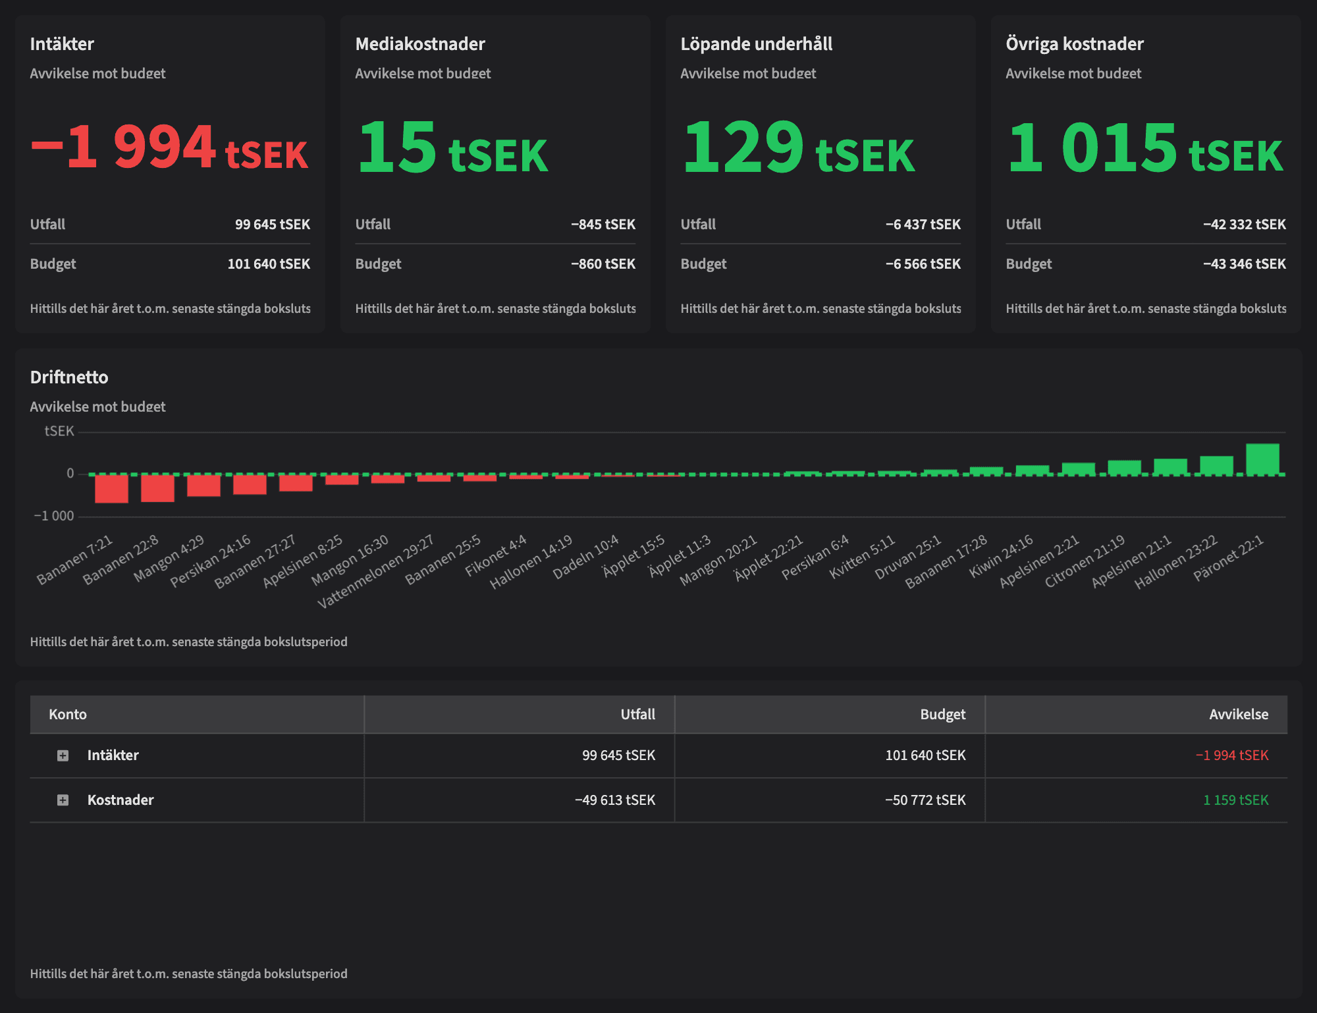Click the Konto column header
The width and height of the screenshot is (1317, 1013).
[x=68, y=715]
